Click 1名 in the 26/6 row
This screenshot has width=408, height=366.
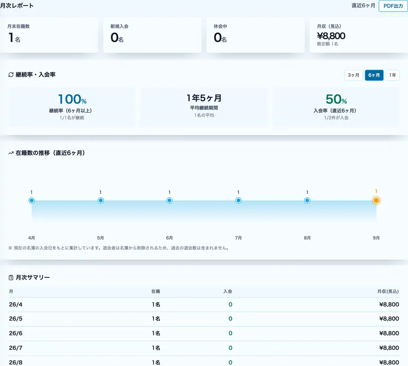tap(156, 333)
